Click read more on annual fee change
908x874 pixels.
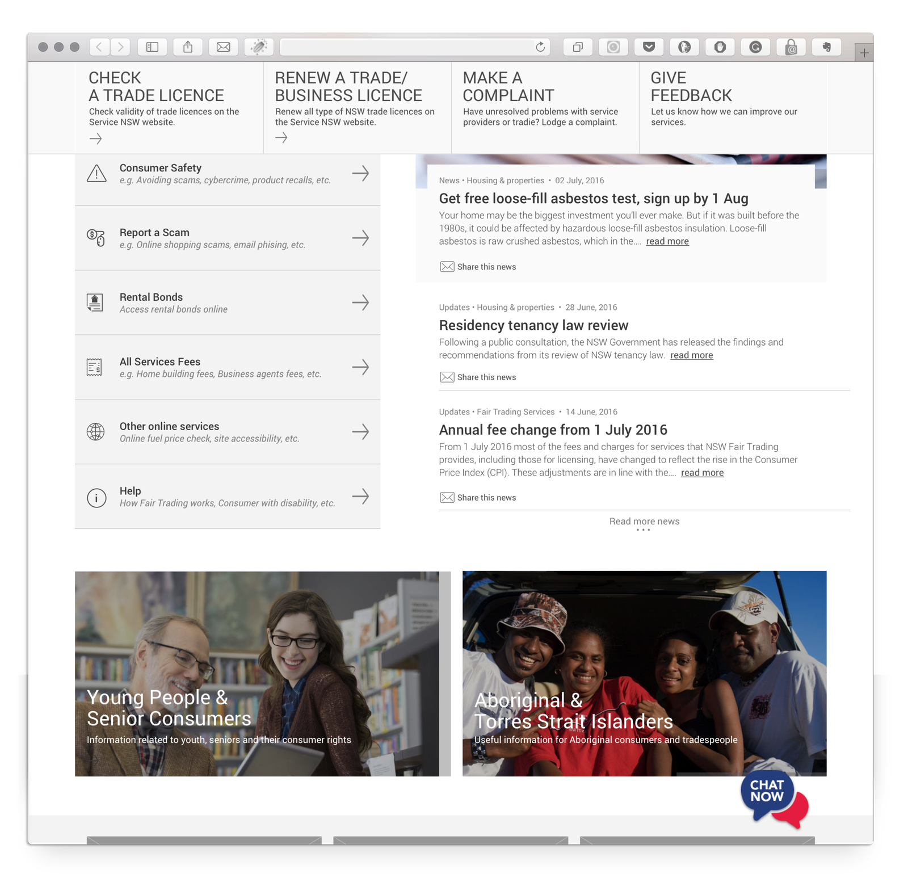point(703,473)
